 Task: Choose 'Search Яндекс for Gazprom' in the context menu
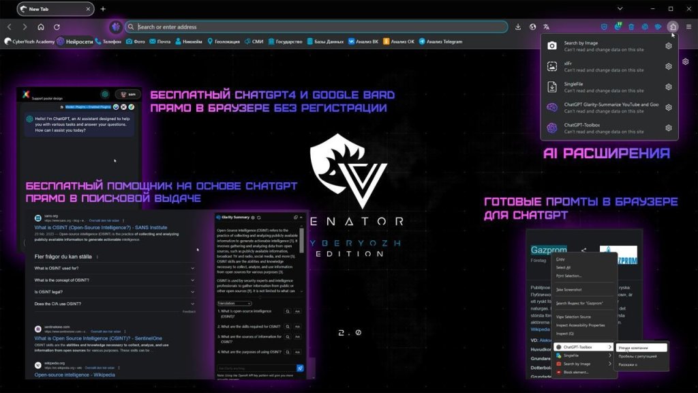point(579,303)
